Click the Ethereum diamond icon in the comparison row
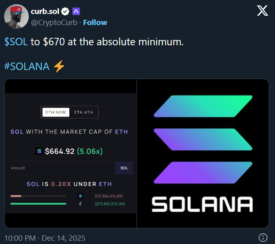 click(81, 204)
